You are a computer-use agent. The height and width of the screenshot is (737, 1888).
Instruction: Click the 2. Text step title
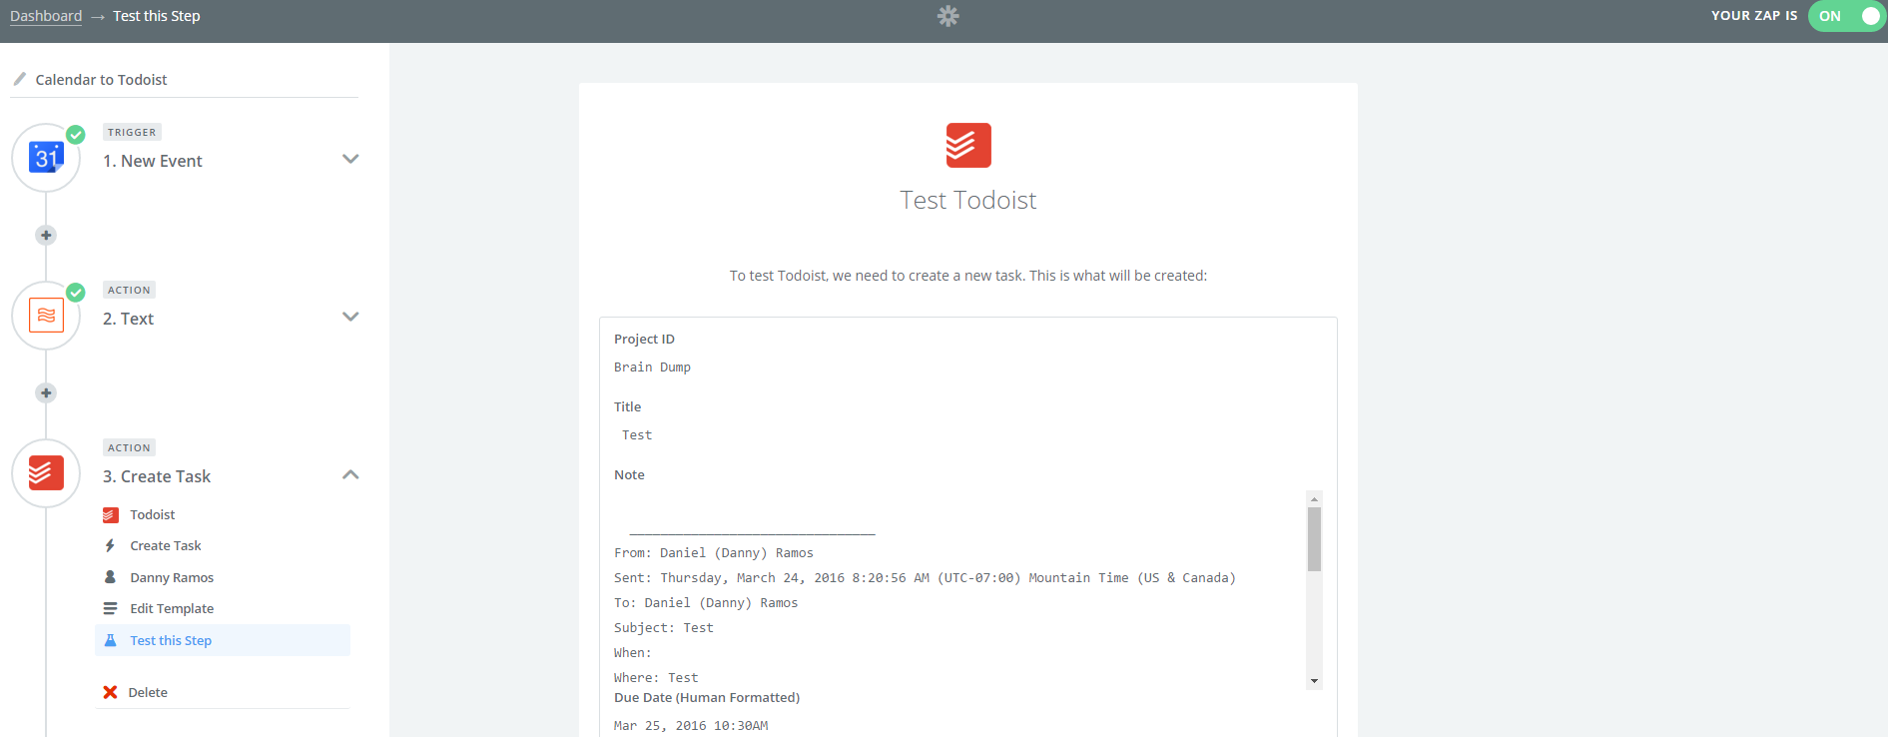(129, 319)
